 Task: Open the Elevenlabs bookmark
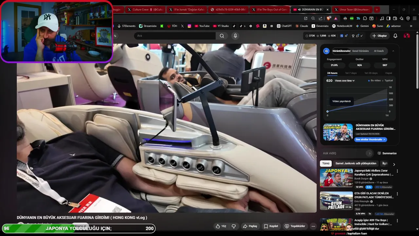pyautogui.click(x=320, y=26)
